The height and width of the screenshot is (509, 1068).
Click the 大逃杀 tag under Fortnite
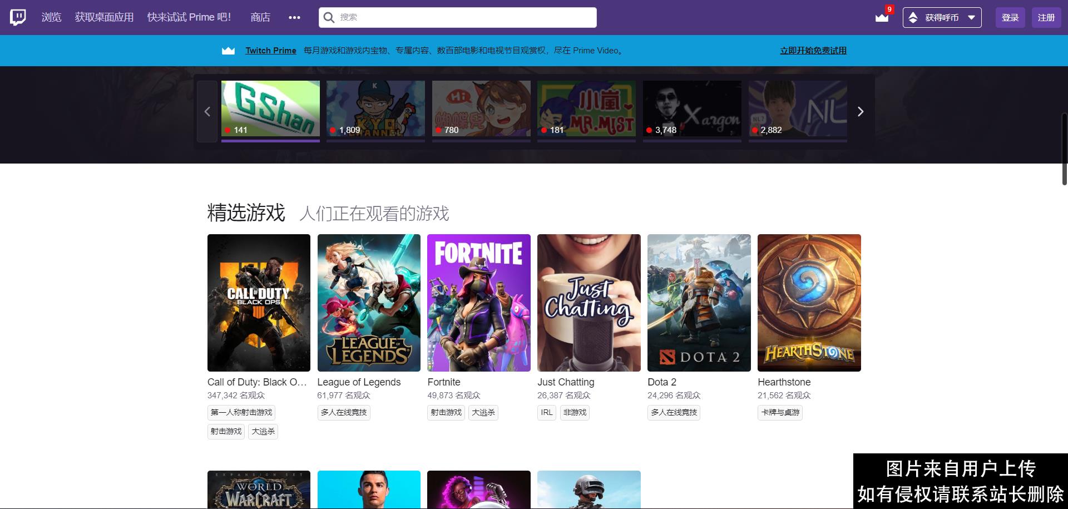(x=483, y=412)
